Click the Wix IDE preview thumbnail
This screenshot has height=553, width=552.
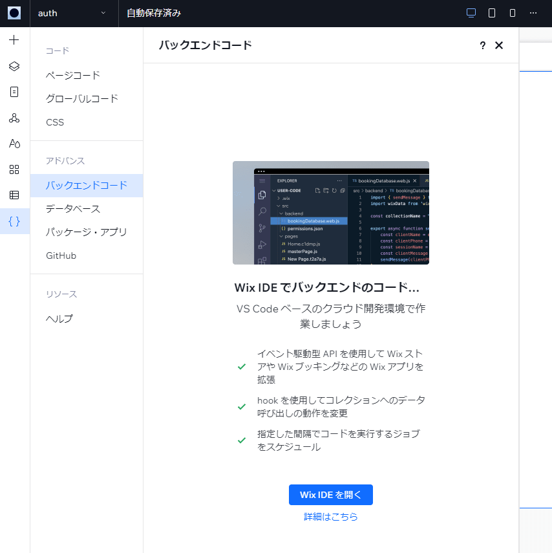click(331, 213)
